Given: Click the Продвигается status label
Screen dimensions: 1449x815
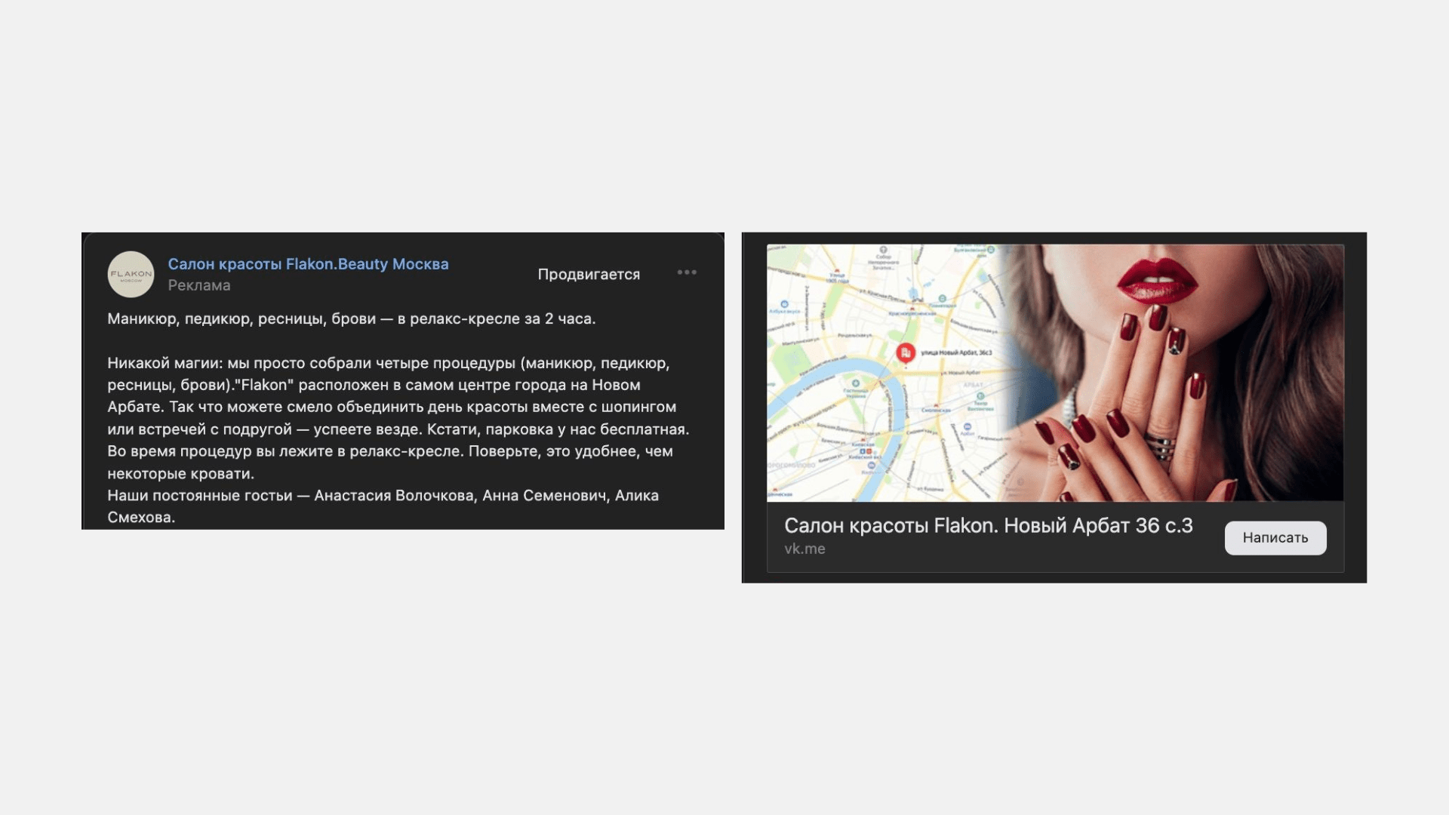Looking at the screenshot, I should 589,275.
